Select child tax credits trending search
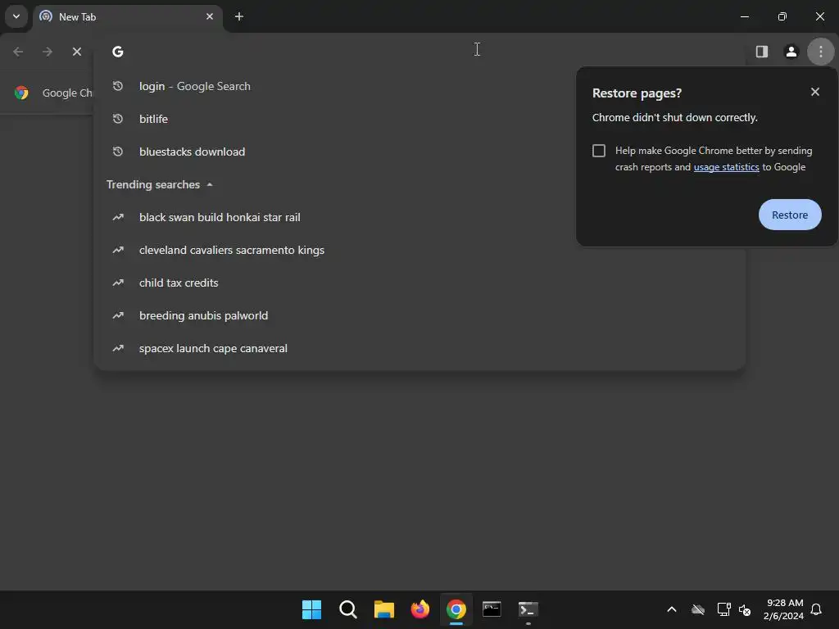 tap(419, 283)
